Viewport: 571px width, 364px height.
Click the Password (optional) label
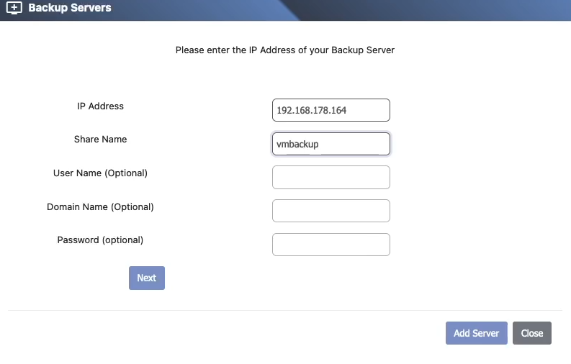[x=100, y=240]
